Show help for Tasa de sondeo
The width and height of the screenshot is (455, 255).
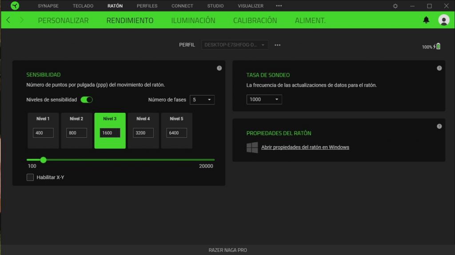point(439,68)
